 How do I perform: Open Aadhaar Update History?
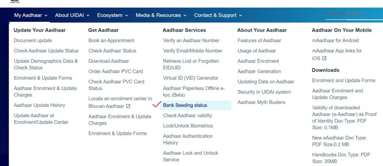pos(39,105)
